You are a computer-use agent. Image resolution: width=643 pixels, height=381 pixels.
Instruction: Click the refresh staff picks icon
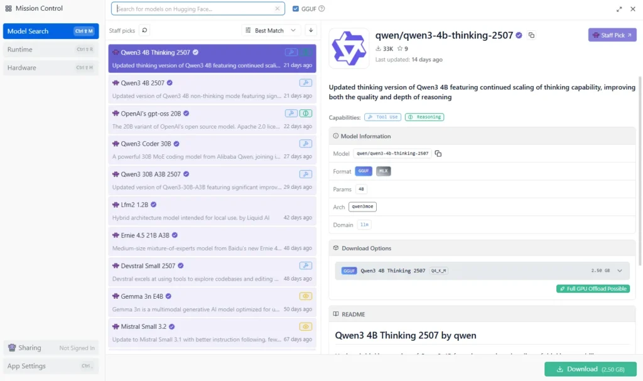[144, 30]
